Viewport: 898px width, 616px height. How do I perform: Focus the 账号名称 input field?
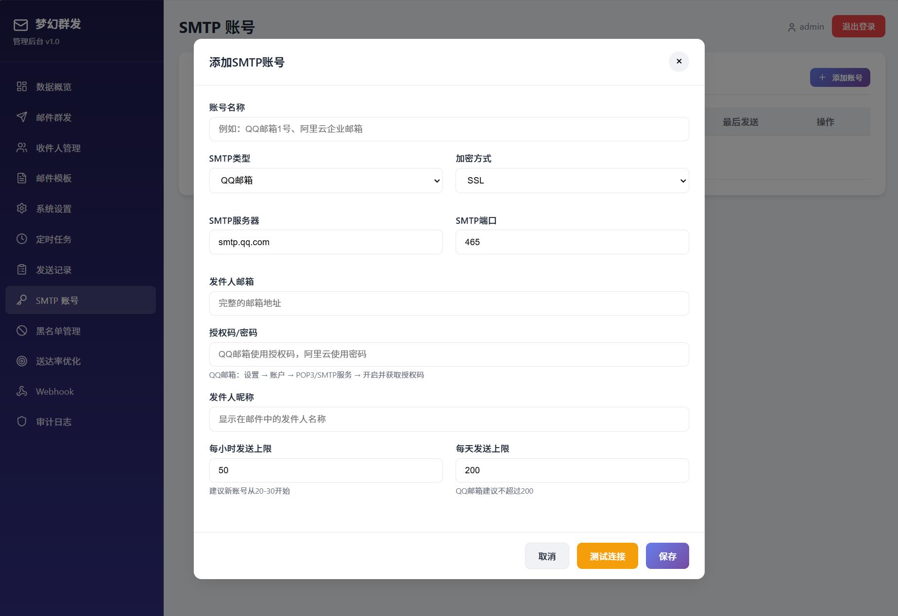coord(449,129)
